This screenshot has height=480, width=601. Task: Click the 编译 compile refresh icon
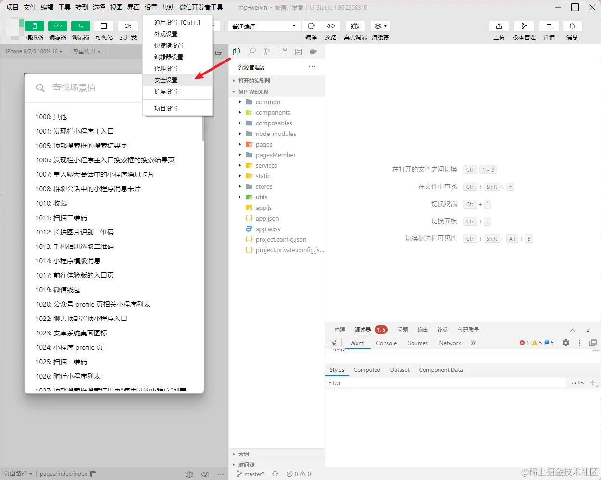tap(311, 26)
